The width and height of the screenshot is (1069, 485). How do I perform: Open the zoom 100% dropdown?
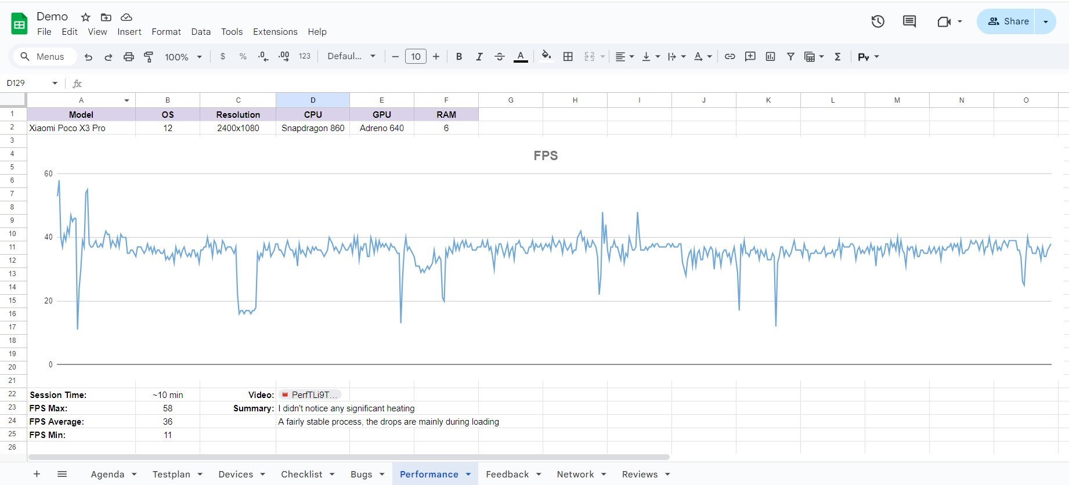183,57
